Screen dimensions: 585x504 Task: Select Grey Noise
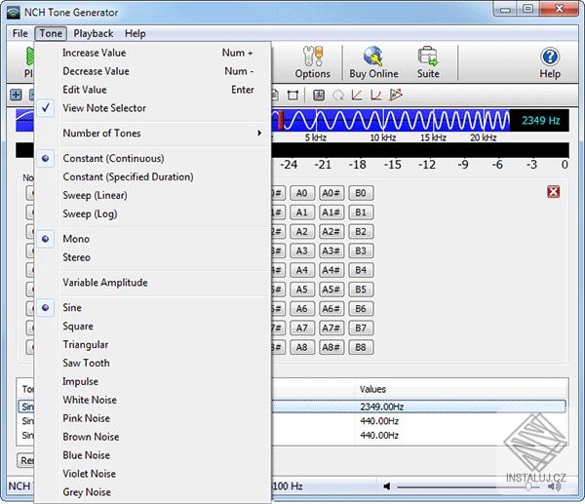tap(153, 492)
